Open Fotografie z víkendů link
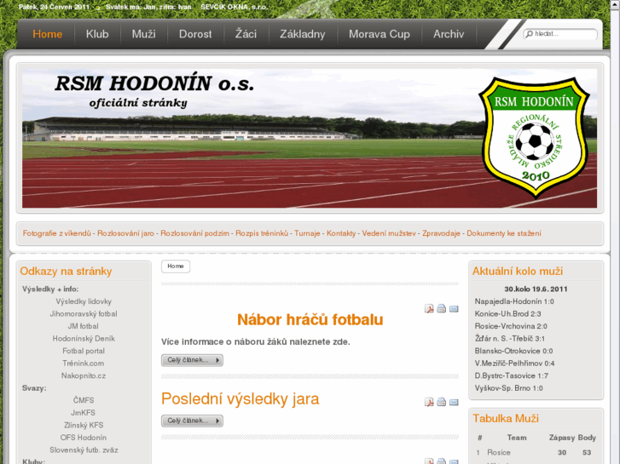 pyautogui.click(x=57, y=233)
